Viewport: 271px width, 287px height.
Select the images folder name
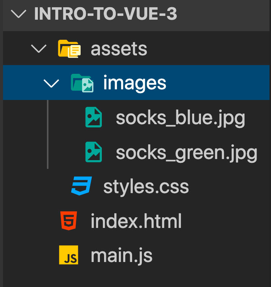[135, 84]
